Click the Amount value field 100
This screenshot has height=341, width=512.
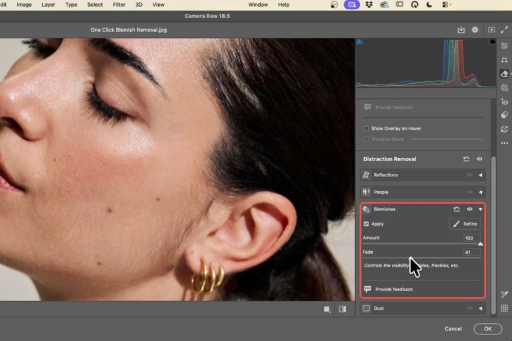click(471, 238)
